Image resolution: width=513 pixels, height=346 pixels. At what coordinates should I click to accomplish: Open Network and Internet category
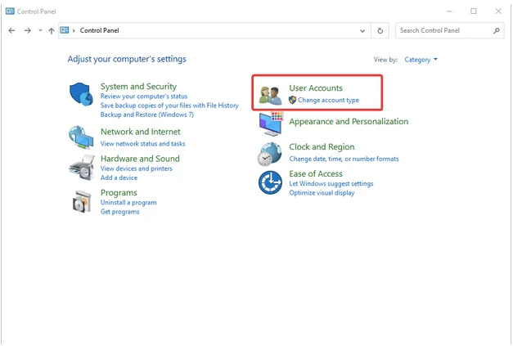click(x=141, y=132)
